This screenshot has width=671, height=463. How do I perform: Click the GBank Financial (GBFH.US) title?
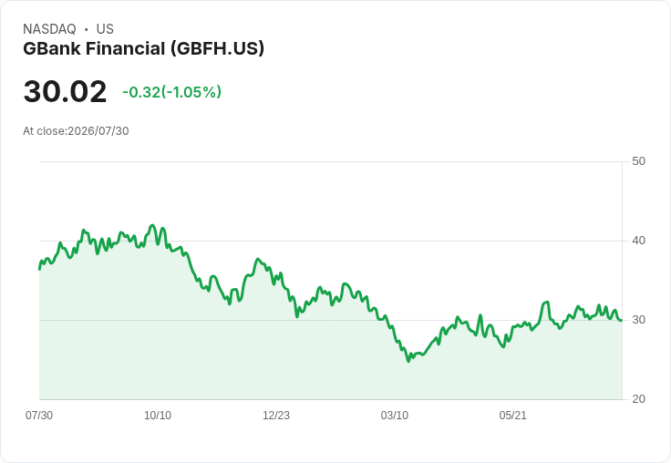pos(143,48)
